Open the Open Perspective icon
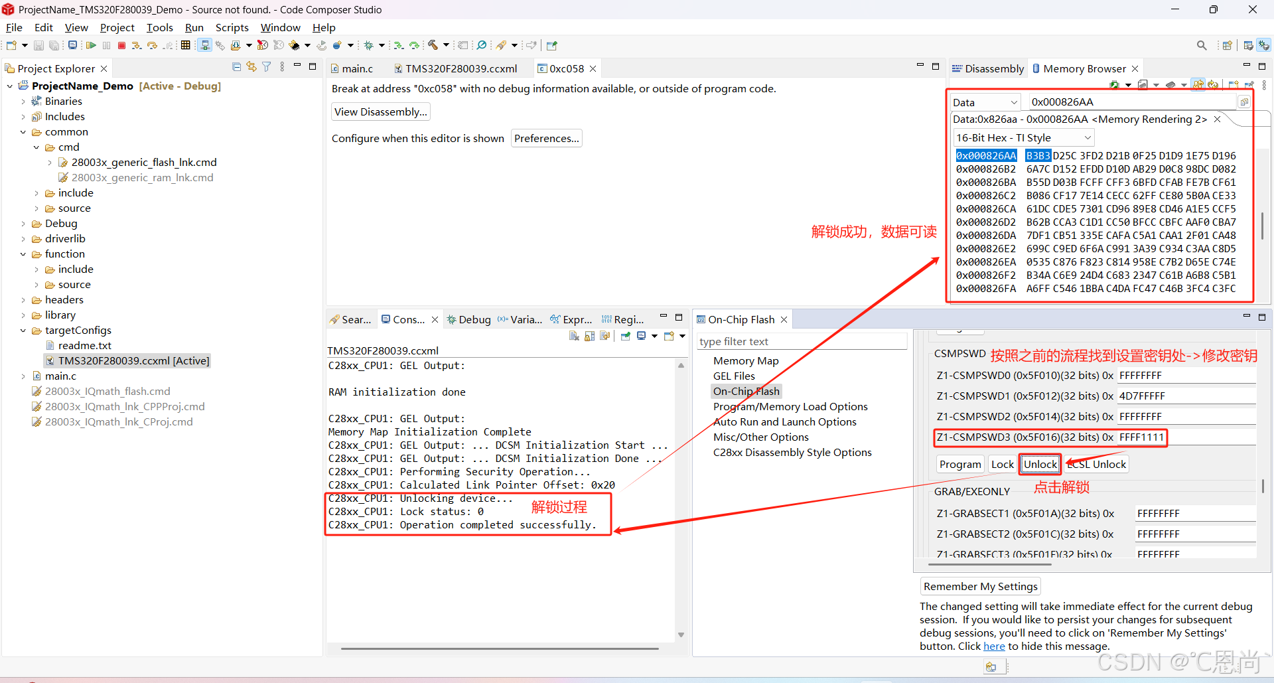The width and height of the screenshot is (1274, 683). coord(1227,45)
